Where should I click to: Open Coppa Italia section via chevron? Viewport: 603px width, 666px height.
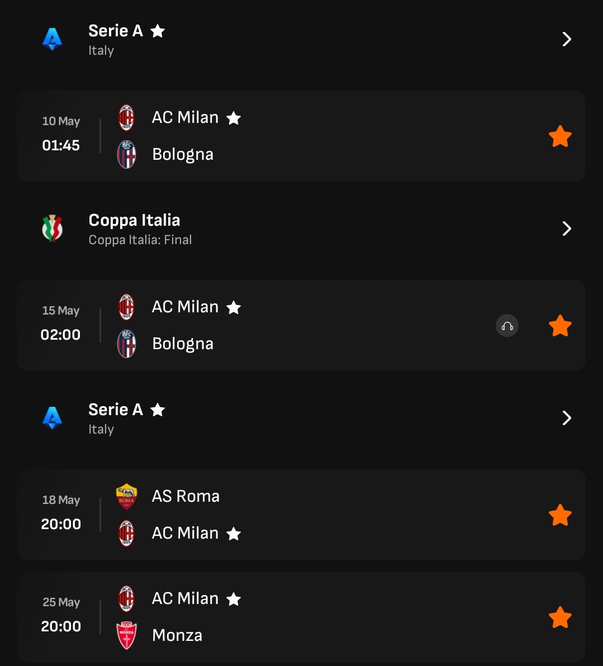pos(567,229)
